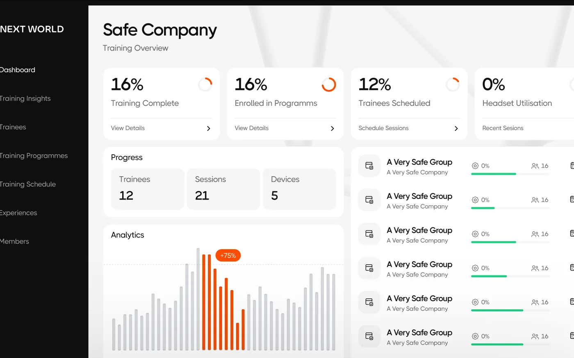
Task: Click View Details under Enrolled in Programms
Action: tap(252, 128)
